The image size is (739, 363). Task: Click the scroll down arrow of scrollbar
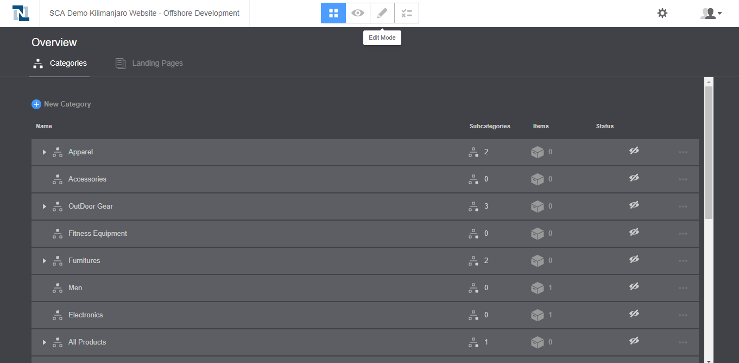[x=709, y=360]
